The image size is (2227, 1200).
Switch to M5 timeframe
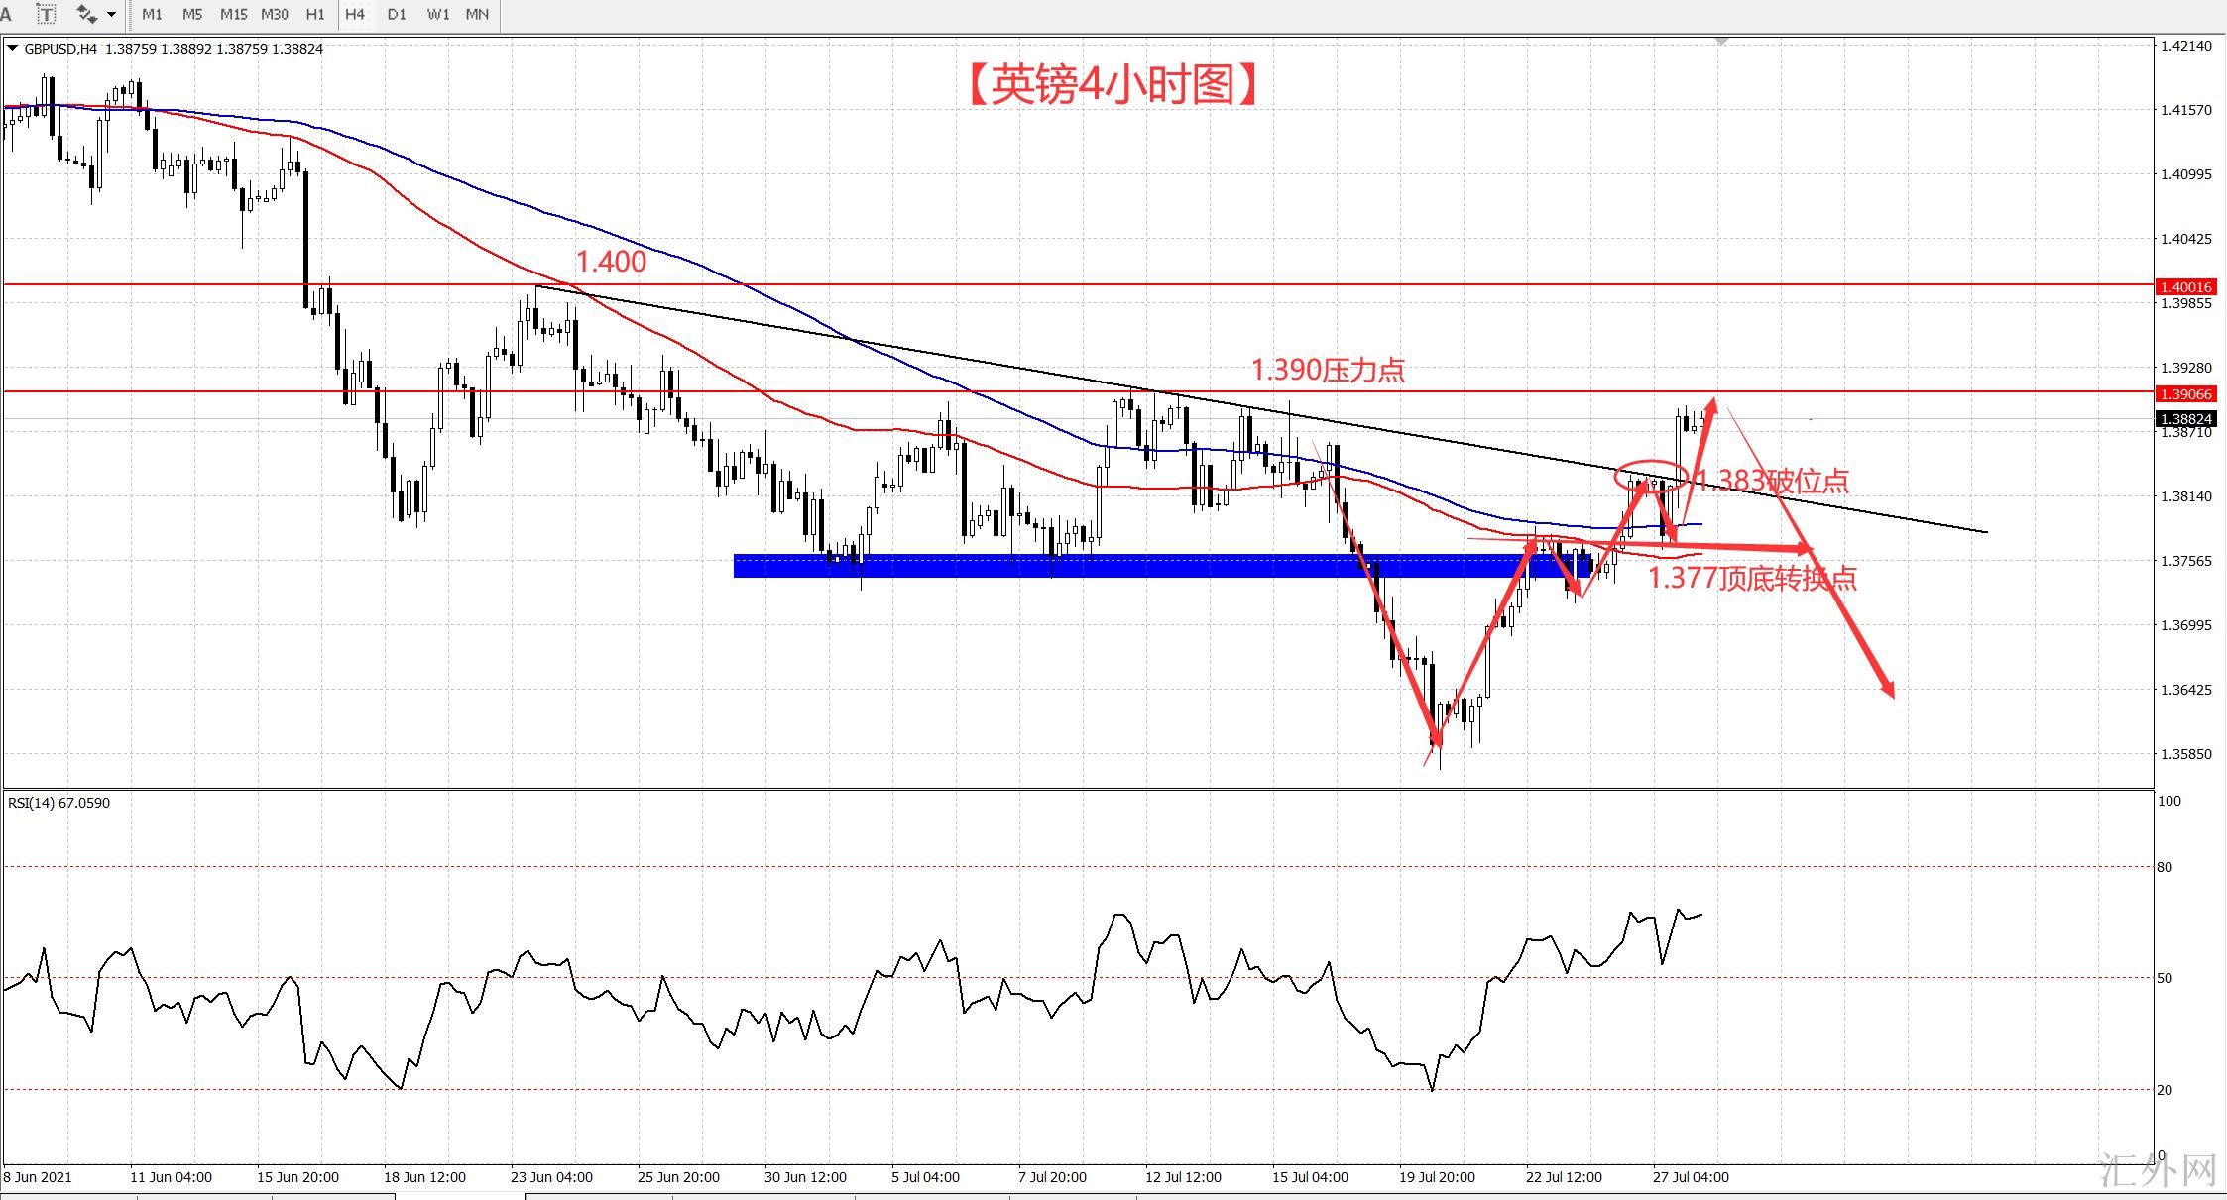[192, 14]
